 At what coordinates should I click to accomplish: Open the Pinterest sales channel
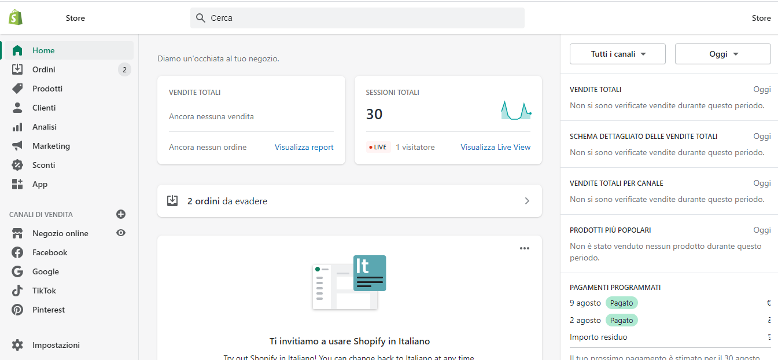coord(49,310)
